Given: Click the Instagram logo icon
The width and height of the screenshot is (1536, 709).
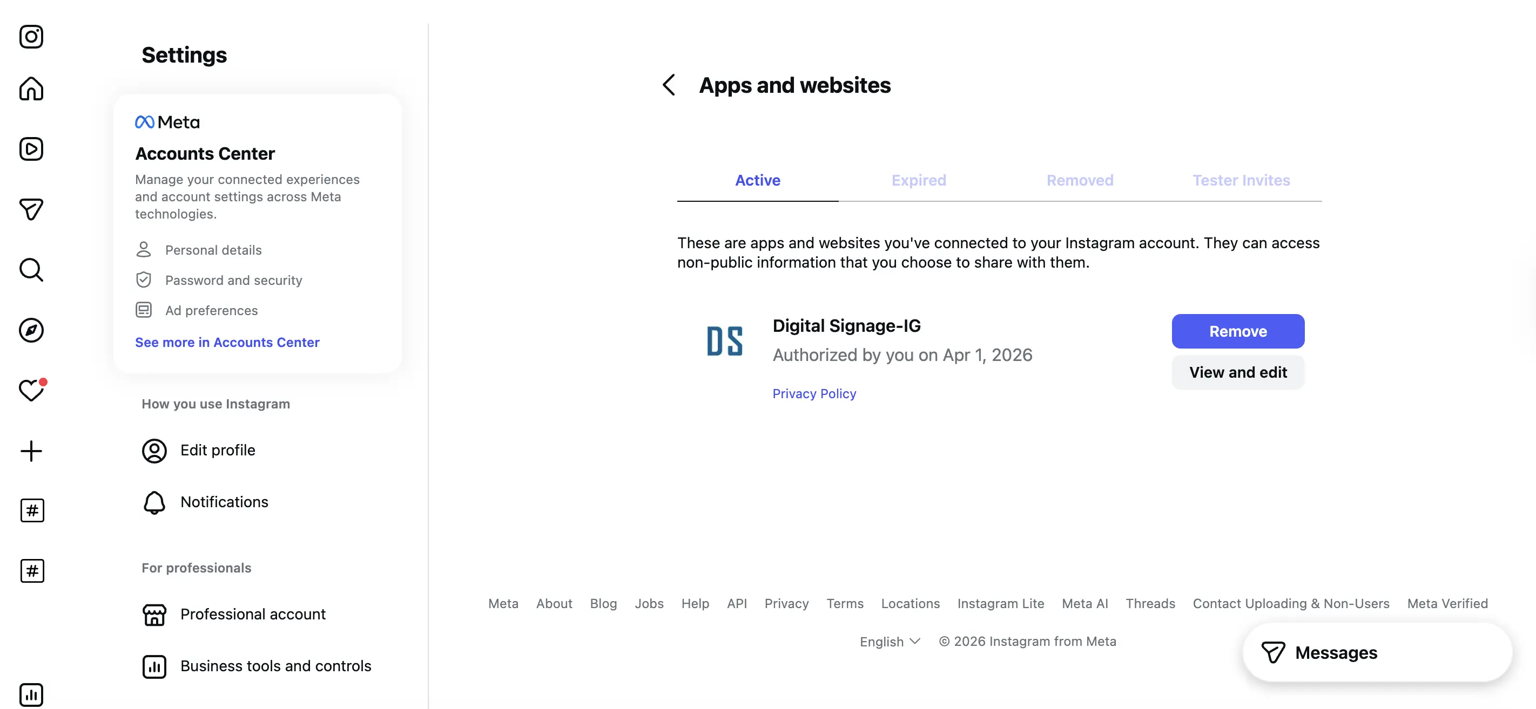Looking at the screenshot, I should pos(31,37).
